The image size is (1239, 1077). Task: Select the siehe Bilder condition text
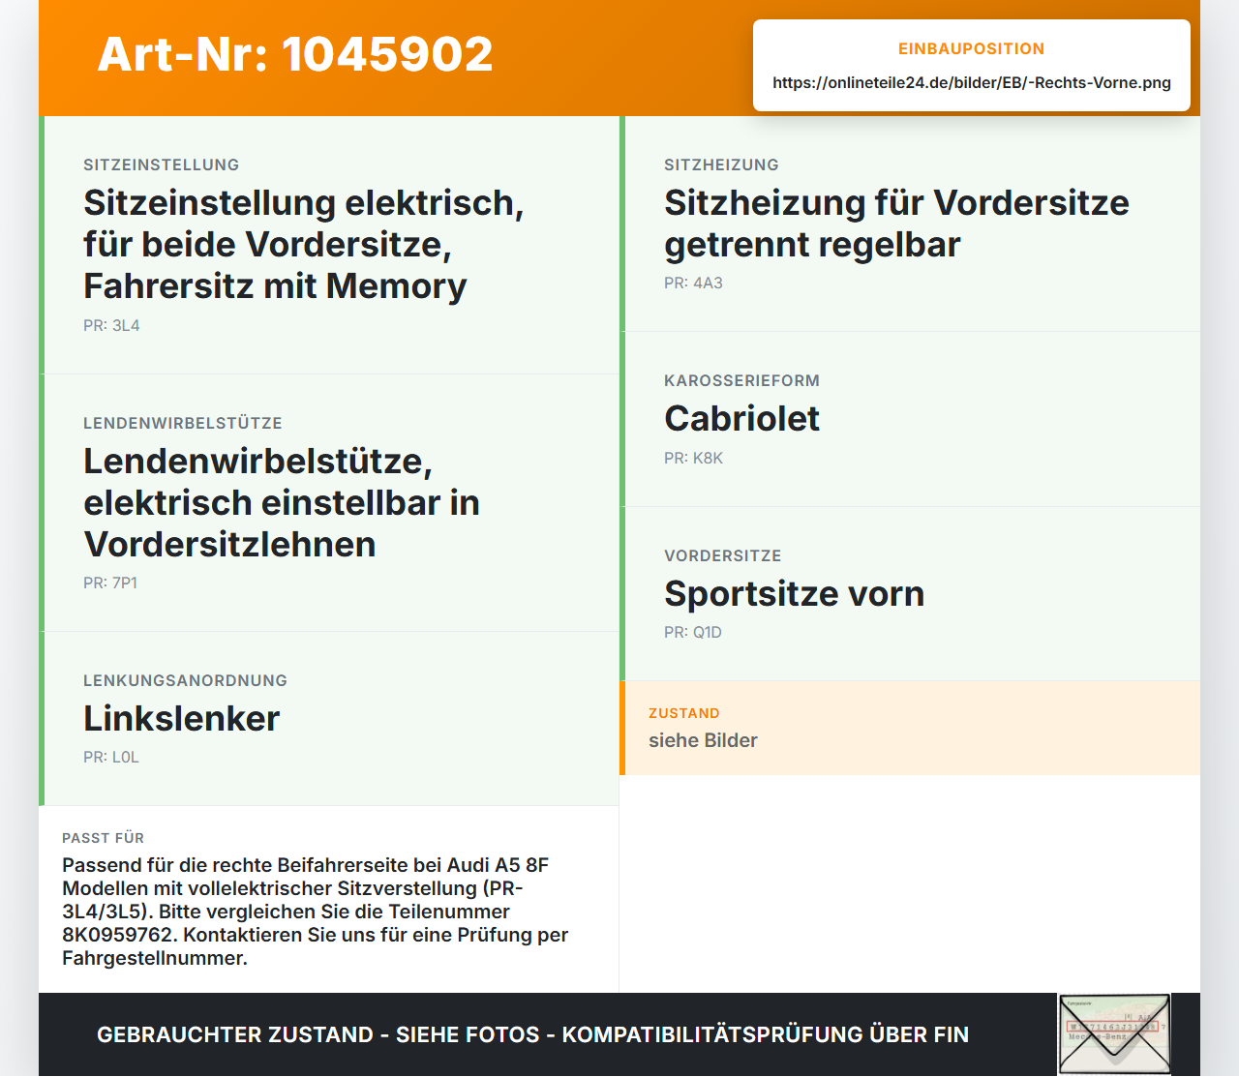pyautogui.click(x=703, y=740)
